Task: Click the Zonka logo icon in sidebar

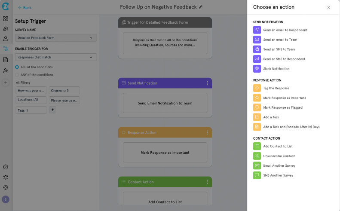Action: pyautogui.click(x=6, y=6)
